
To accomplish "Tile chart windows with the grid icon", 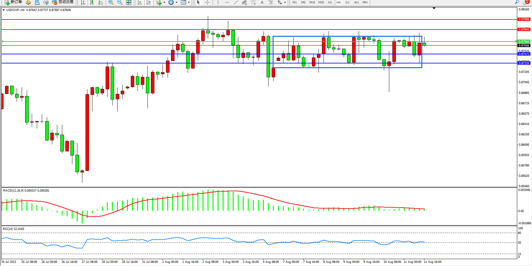I will tap(129, 3).
